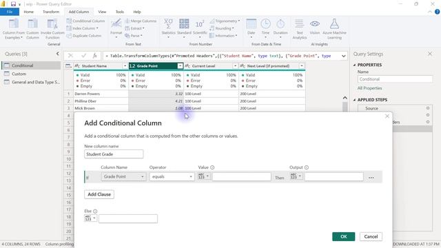Open the Format text tool
This screenshot has width=441, height=248.
point(116,29)
